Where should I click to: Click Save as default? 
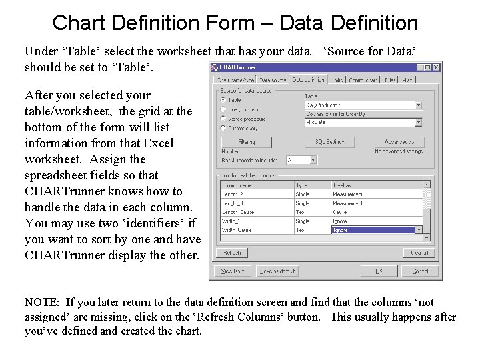click(x=277, y=271)
